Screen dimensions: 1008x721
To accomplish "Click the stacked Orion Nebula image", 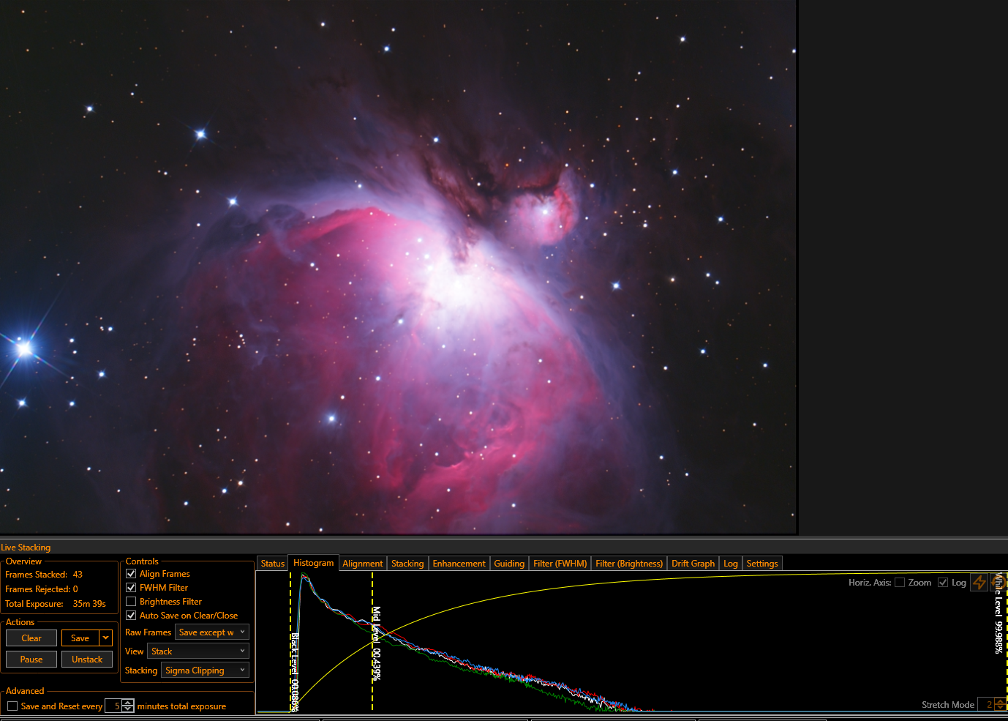I will pos(398,266).
